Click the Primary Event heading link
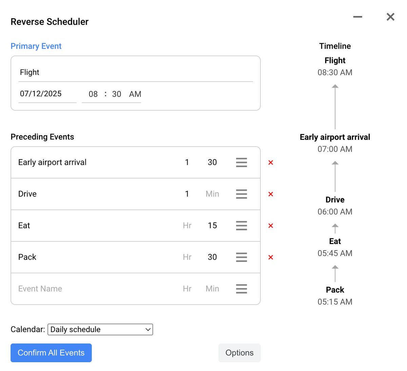Image resolution: width=407 pixels, height=371 pixels. [x=36, y=46]
